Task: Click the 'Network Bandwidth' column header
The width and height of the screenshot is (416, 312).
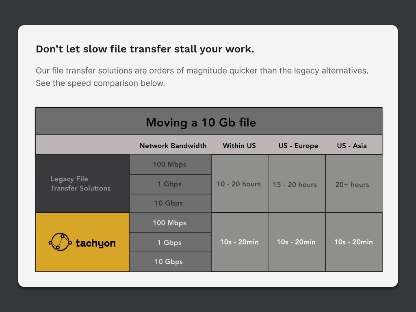Action: click(x=173, y=146)
